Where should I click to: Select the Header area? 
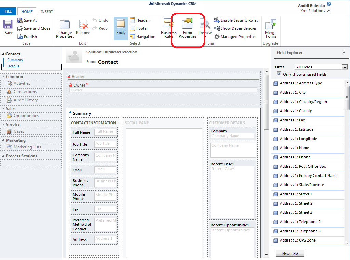tap(139, 20)
